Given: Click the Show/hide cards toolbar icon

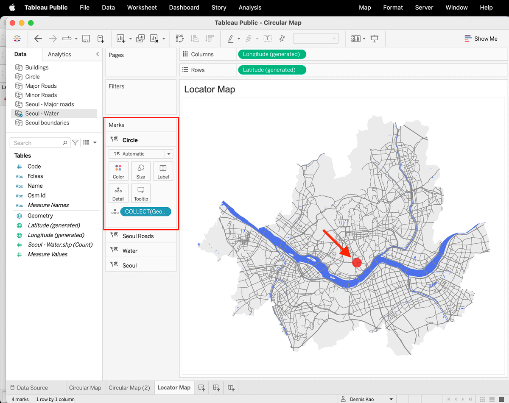Looking at the screenshot, I should [x=356, y=39].
